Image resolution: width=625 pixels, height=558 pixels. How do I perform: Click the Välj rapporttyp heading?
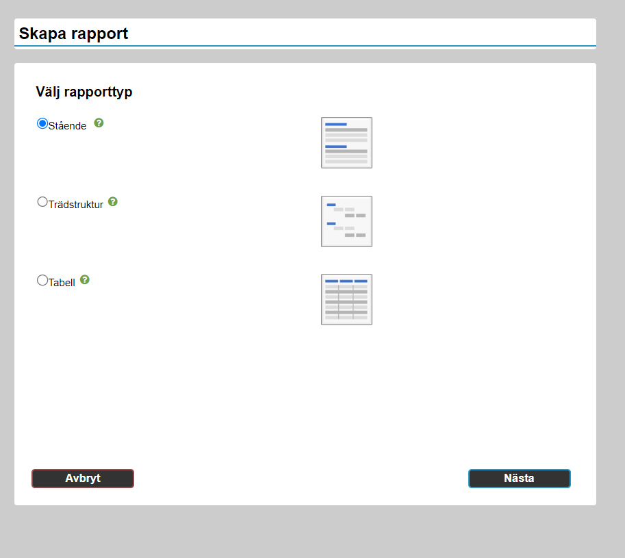(84, 92)
